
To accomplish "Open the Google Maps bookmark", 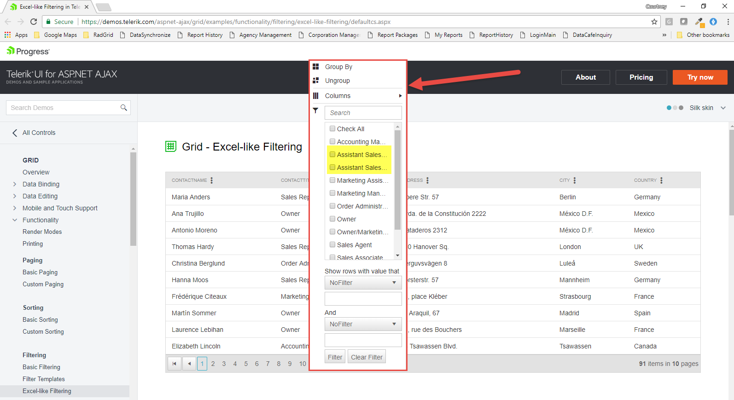I will 56,35.
